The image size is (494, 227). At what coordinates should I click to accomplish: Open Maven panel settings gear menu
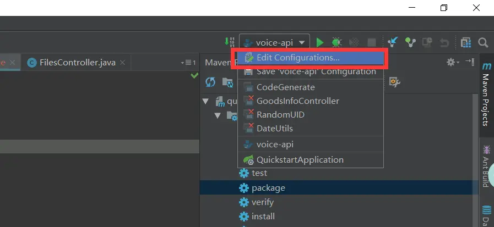pos(453,62)
